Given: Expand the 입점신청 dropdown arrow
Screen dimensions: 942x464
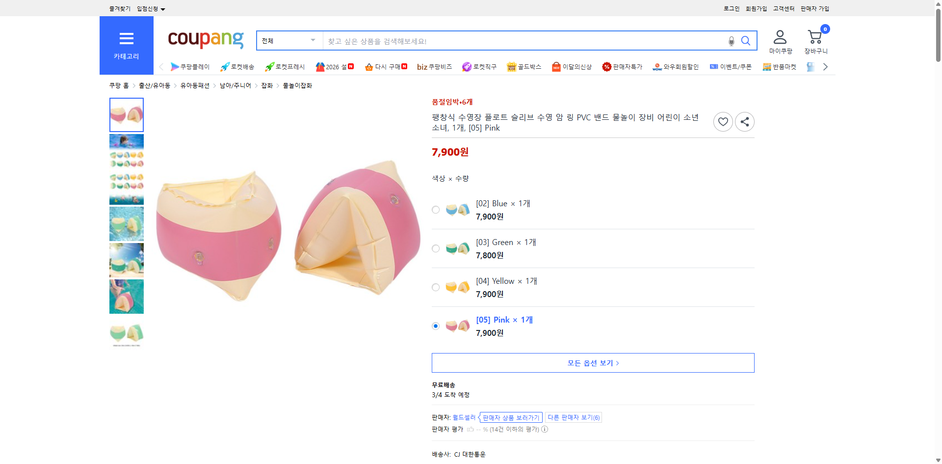Looking at the screenshot, I should click(x=163, y=8).
